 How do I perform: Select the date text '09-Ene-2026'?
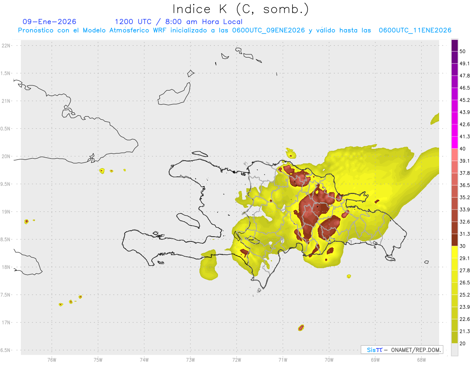(x=50, y=22)
